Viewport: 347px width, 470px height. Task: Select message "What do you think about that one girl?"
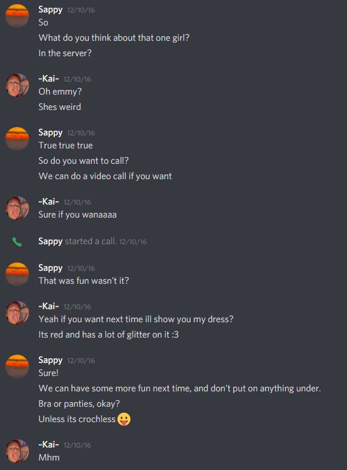click(114, 38)
